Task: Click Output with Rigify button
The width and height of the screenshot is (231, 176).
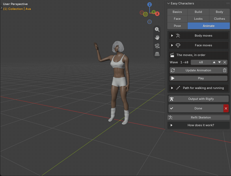Action: point(198,99)
